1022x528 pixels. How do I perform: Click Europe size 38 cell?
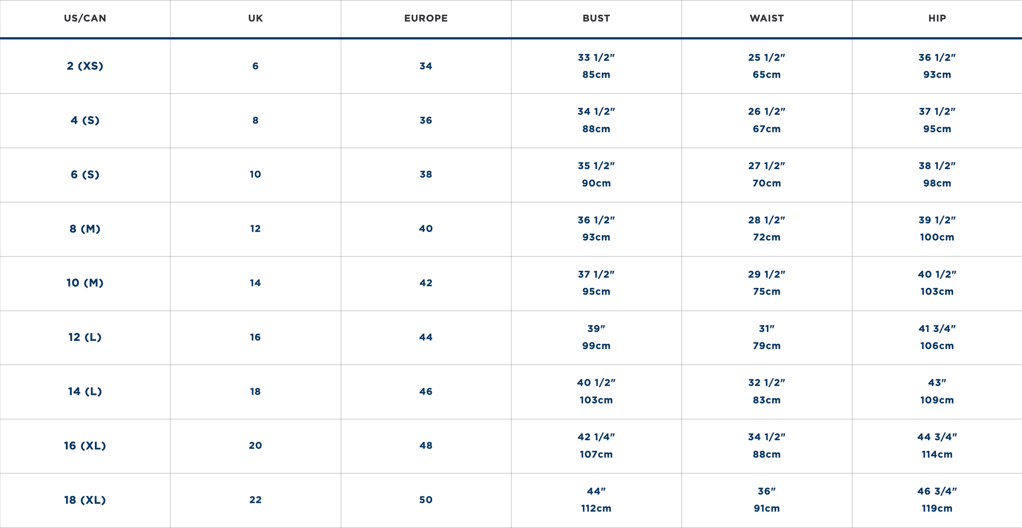click(x=426, y=174)
